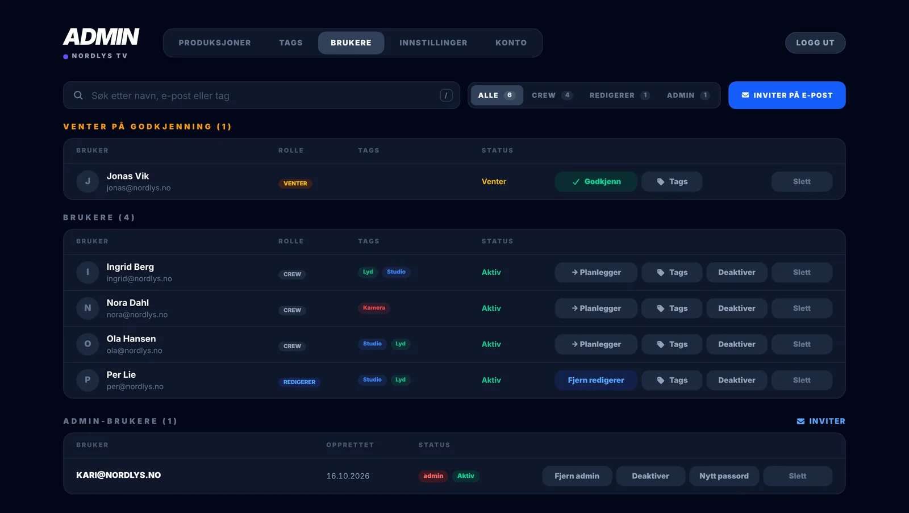Click the Logg ut button
Image resolution: width=909 pixels, height=513 pixels.
pos(815,43)
